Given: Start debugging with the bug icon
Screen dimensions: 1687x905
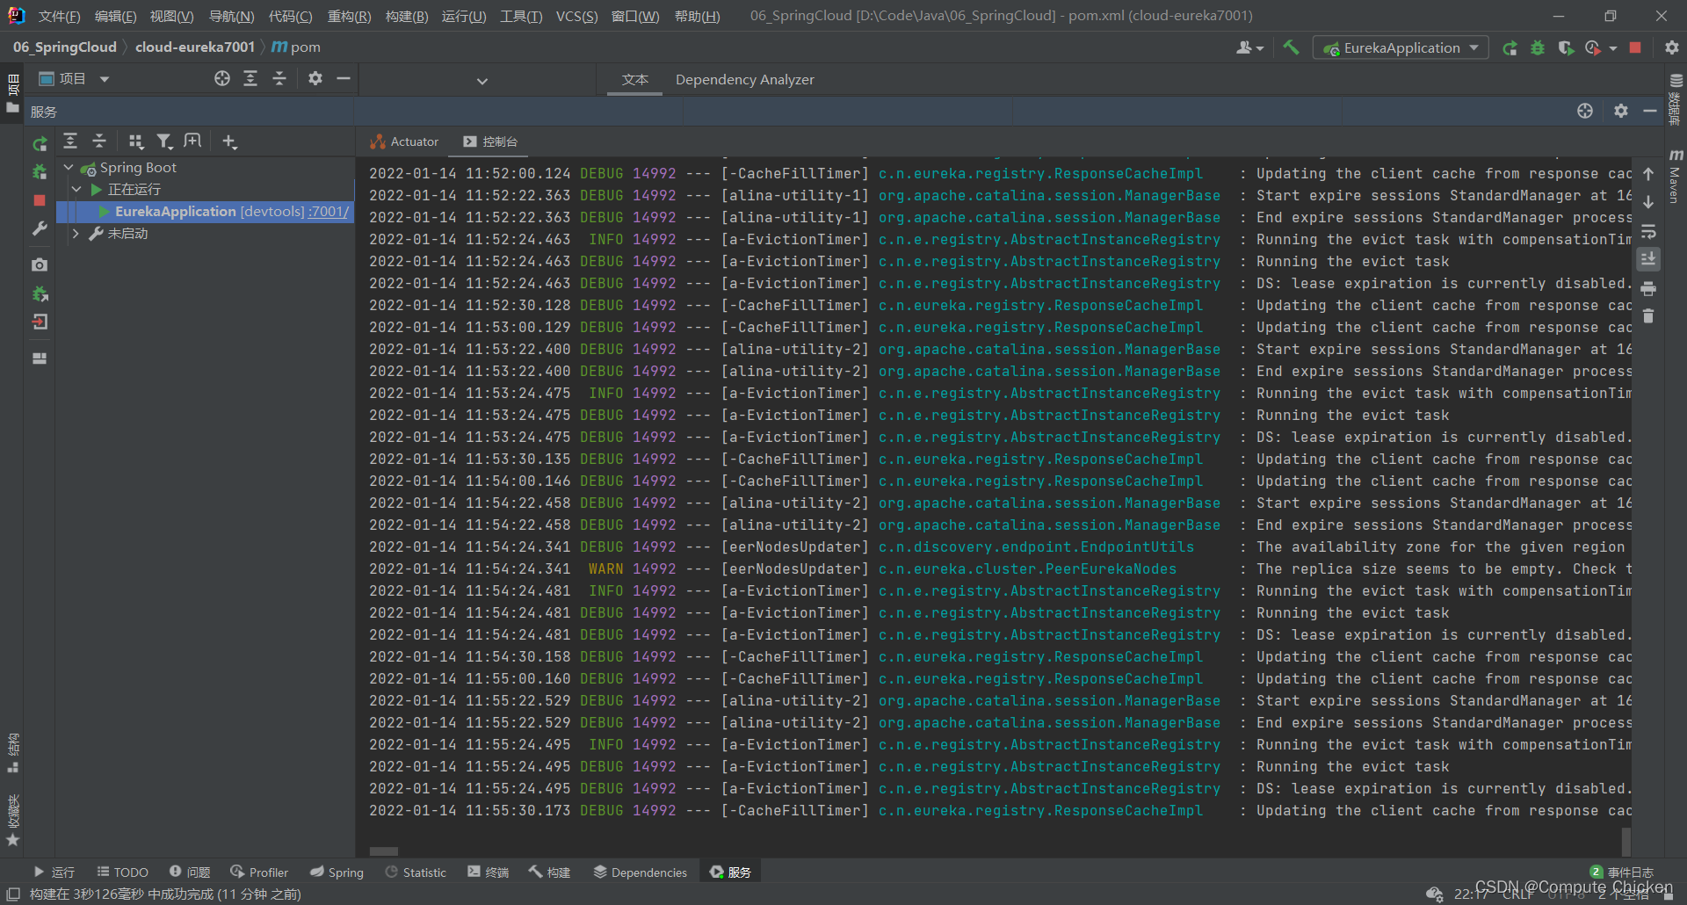Looking at the screenshot, I should [x=1537, y=47].
